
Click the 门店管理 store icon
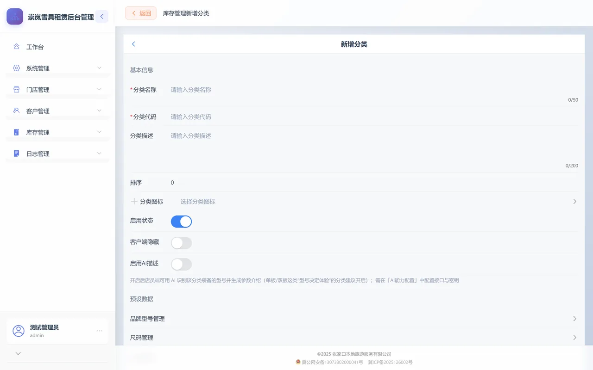[x=16, y=89]
